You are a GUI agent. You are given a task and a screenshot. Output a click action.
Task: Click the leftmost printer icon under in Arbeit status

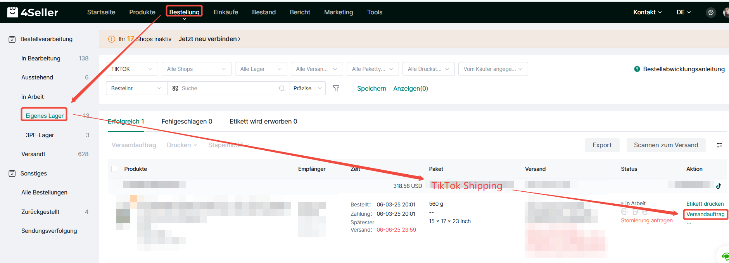[x=624, y=212]
